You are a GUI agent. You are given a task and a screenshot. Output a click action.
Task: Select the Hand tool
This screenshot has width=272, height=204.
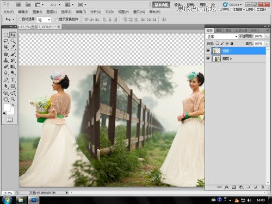6,99
